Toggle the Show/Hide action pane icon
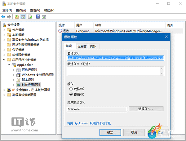 tap(44, 17)
